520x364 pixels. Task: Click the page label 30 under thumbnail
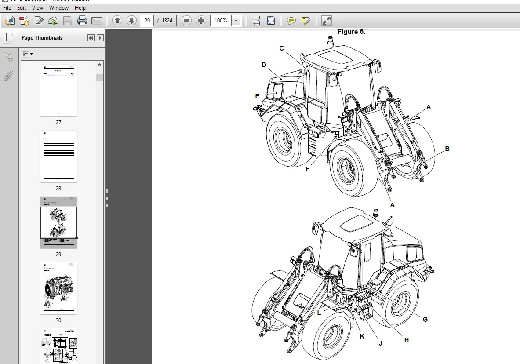click(58, 320)
